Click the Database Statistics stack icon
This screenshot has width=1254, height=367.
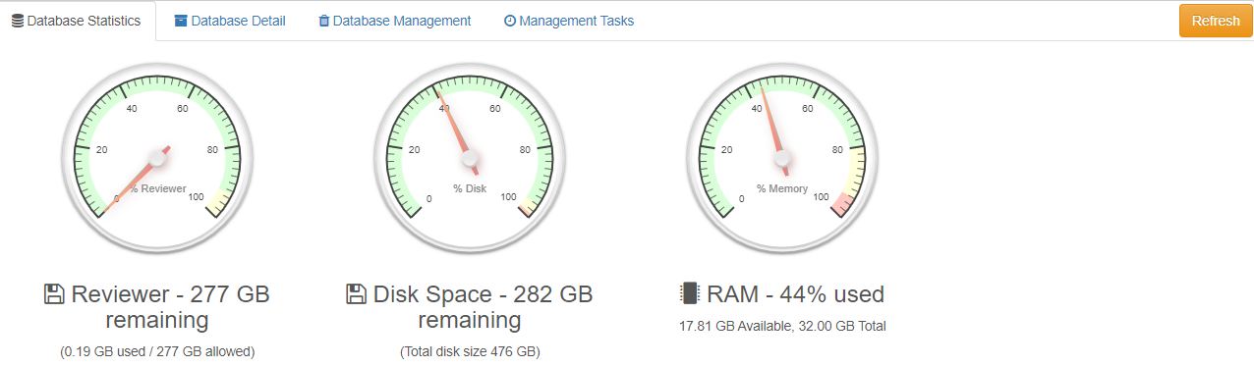[18, 21]
